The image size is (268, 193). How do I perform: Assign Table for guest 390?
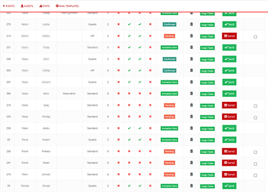tap(208, 94)
